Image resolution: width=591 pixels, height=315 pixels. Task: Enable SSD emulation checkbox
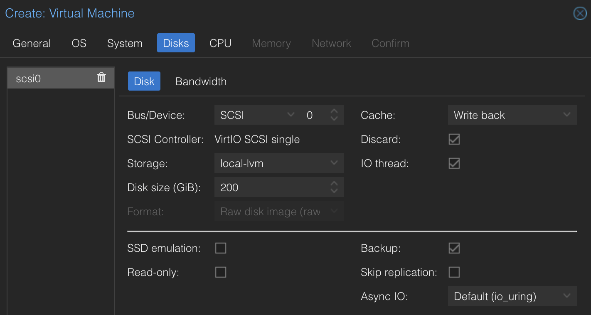[220, 248]
